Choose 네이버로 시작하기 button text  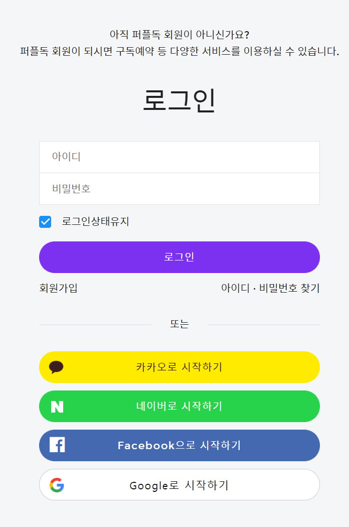coord(179,406)
